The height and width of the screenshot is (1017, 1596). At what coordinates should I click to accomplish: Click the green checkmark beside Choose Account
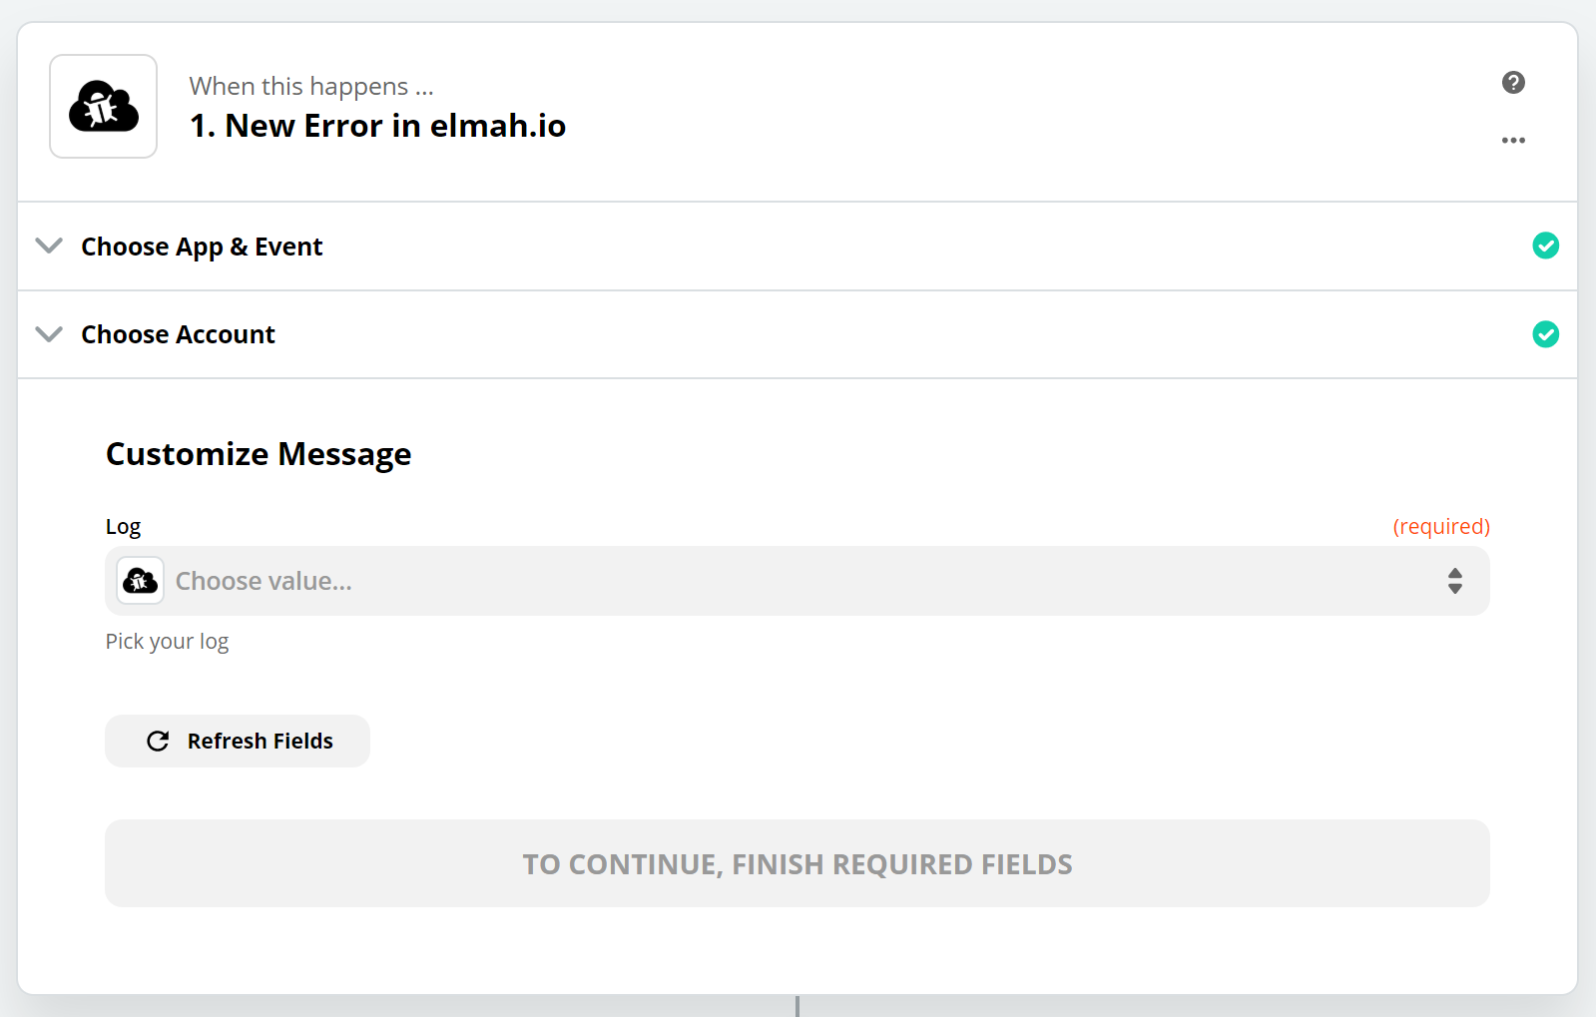point(1545,334)
